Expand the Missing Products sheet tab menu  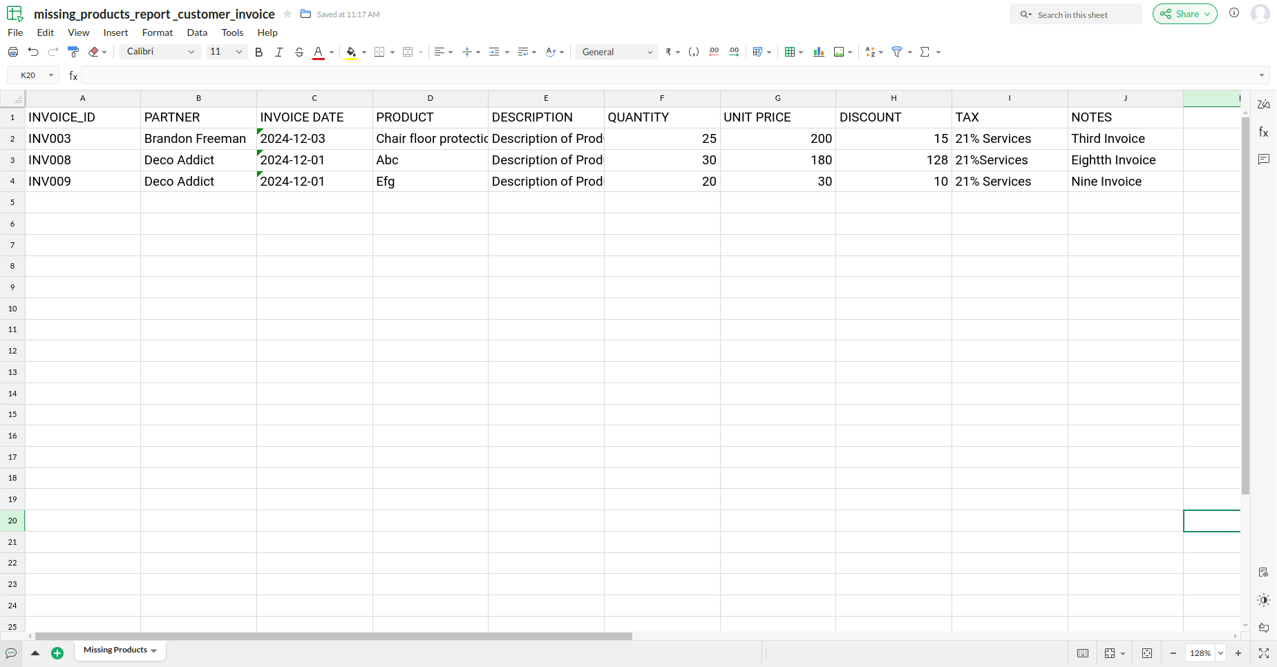click(153, 650)
